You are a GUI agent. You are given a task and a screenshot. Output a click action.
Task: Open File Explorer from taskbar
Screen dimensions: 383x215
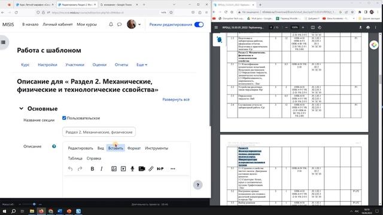click(32, 211)
